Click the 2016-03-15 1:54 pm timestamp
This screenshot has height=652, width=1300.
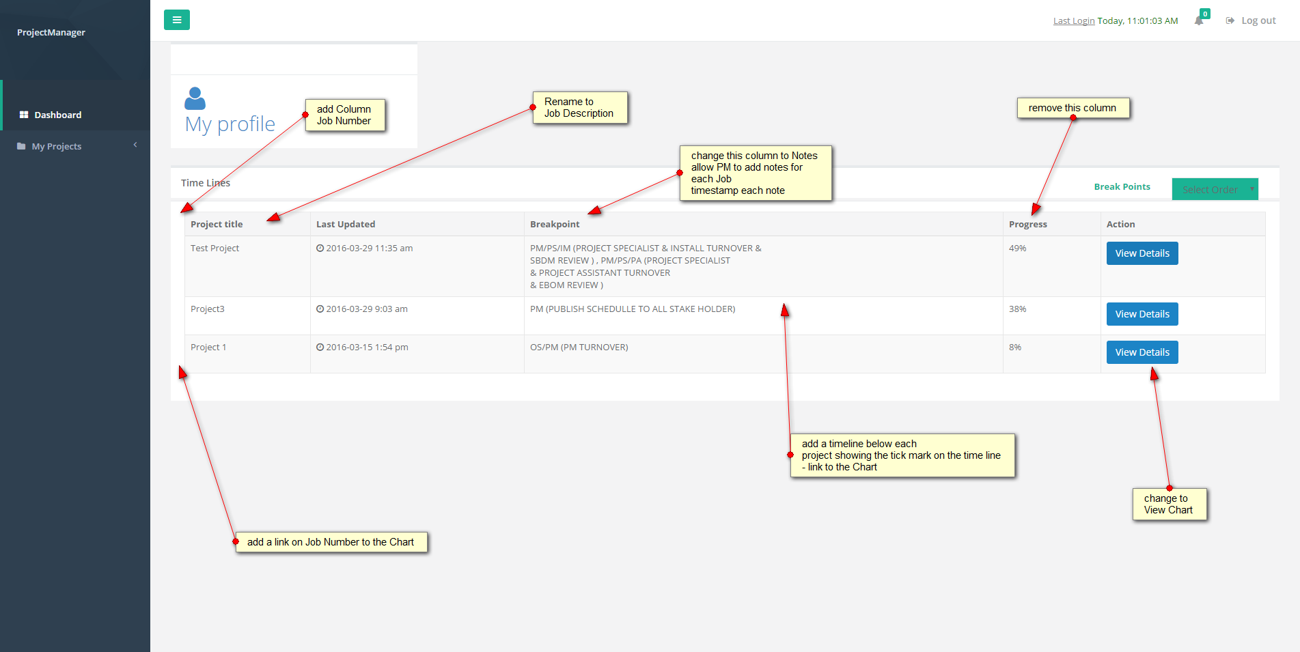[x=367, y=347]
